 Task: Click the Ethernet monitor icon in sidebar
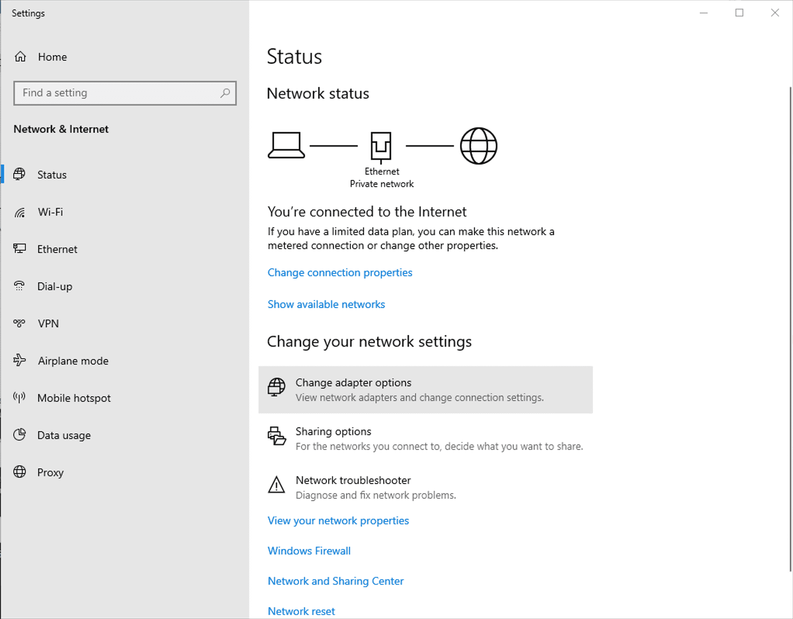(x=20, y=249)
